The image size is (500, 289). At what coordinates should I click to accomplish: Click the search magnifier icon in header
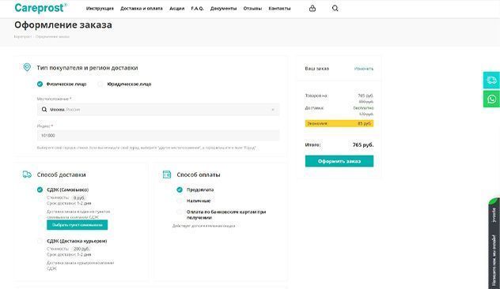click(335, 9)
